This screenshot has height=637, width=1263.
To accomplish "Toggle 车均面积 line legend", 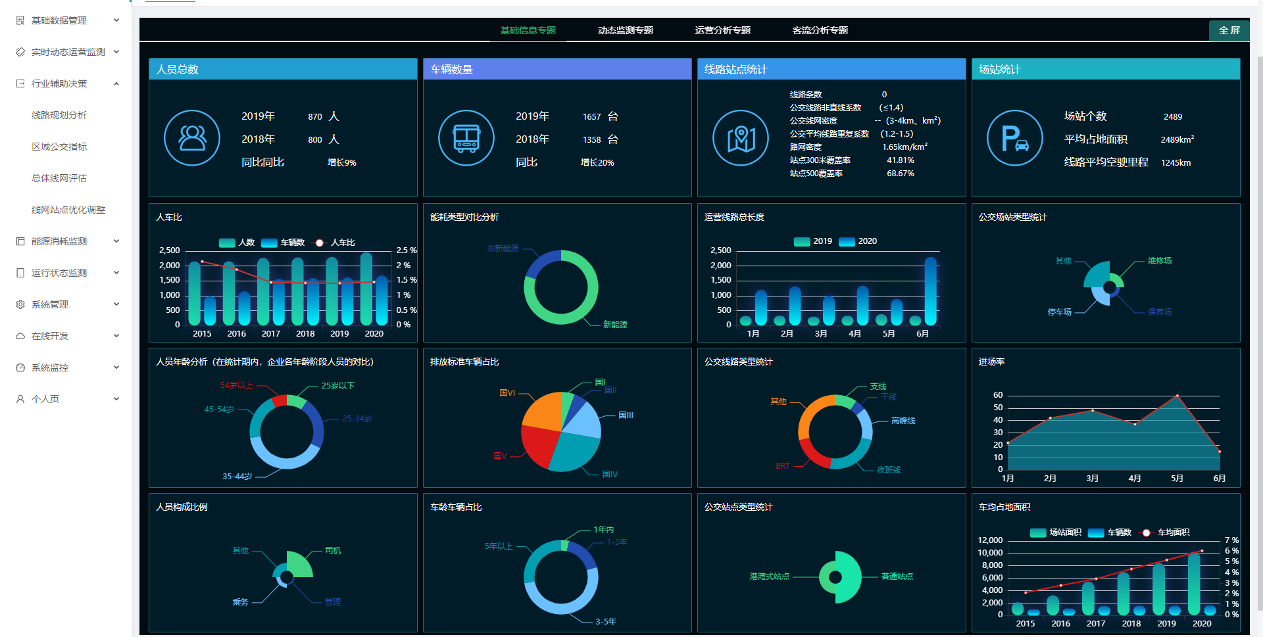I will coord(1164,532).
